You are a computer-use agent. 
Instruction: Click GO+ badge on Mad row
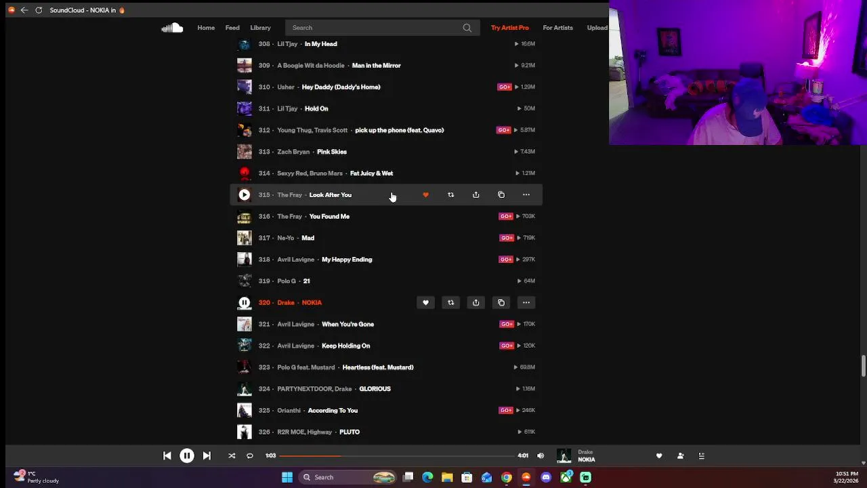point(506,239)
